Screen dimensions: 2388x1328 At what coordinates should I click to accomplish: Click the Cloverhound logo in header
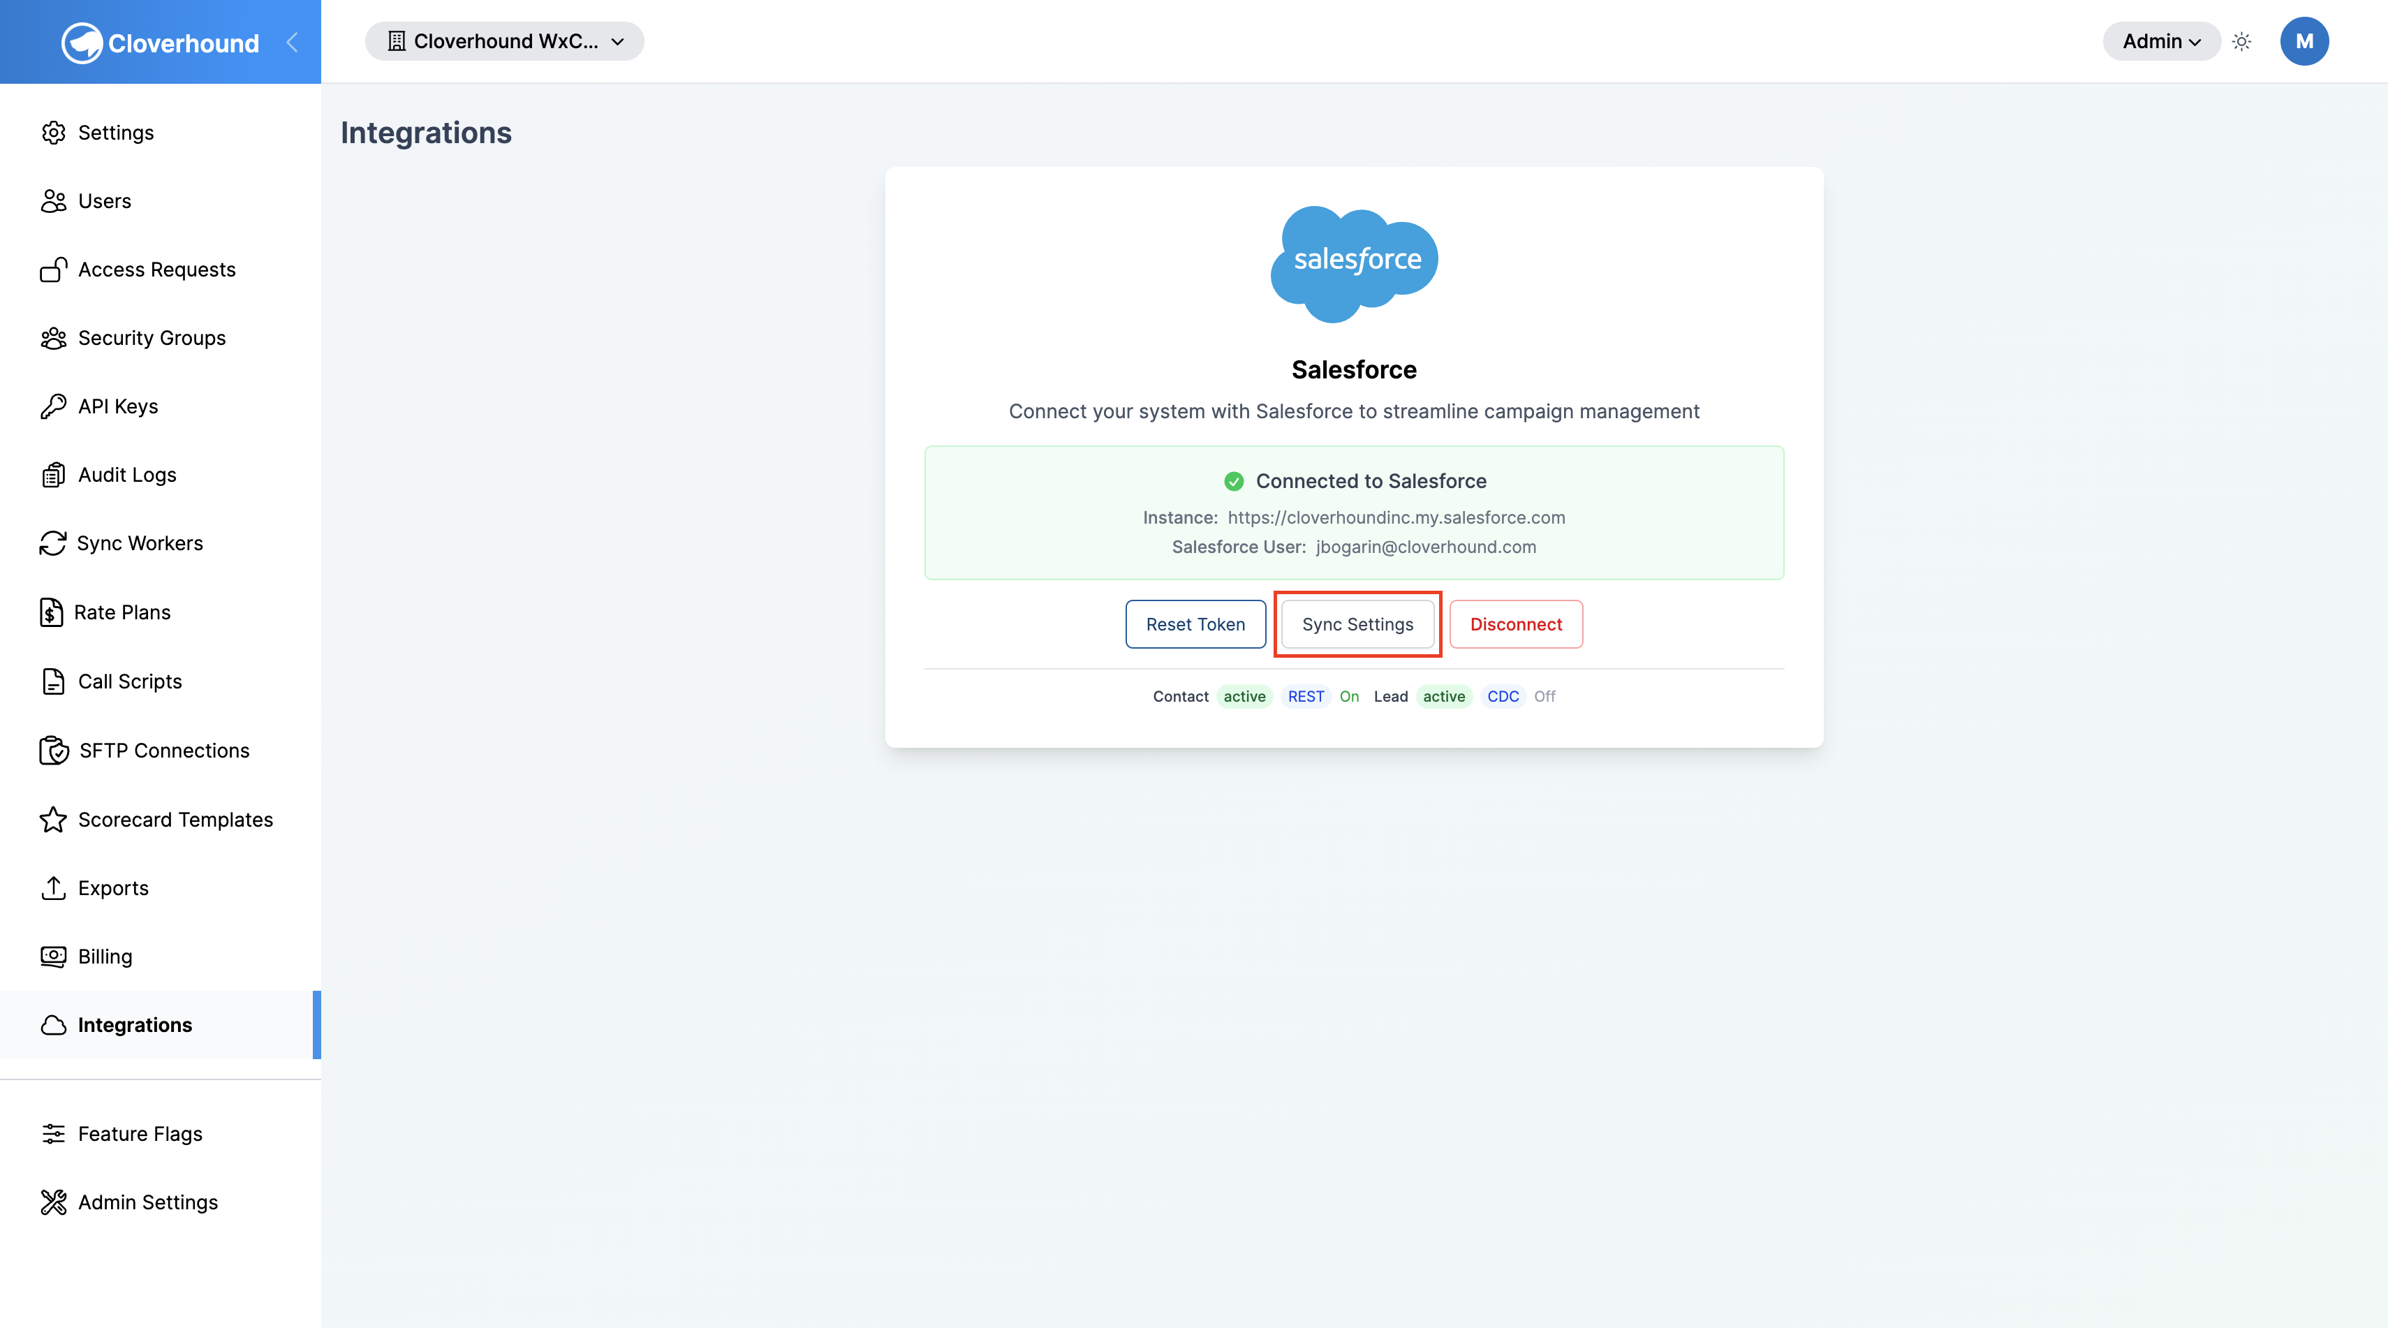tap(161, 43)
